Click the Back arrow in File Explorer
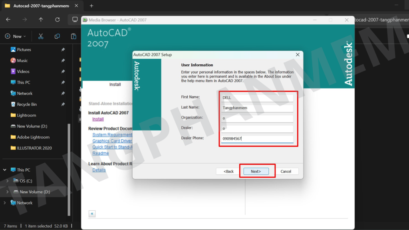 8,19
